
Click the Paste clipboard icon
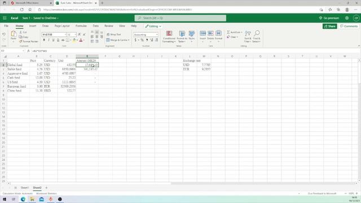[x=14, y=34]
